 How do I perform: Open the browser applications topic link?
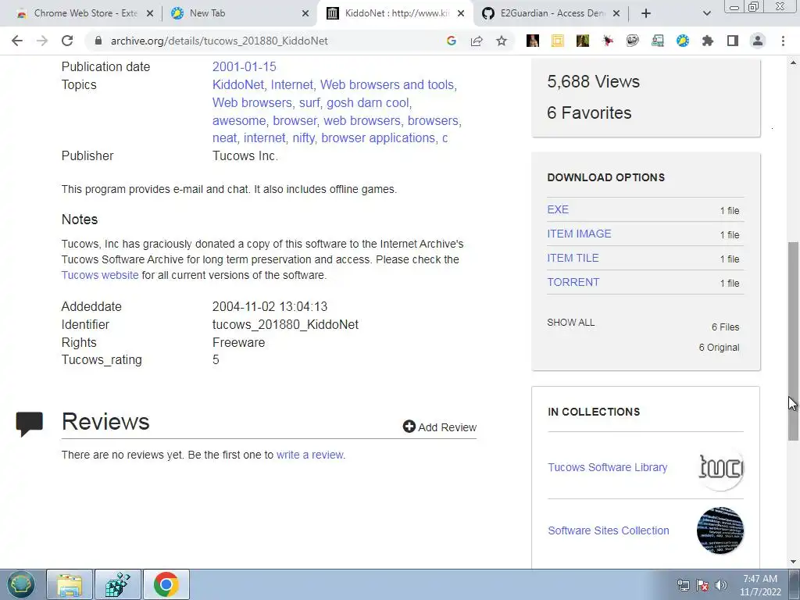click(378, 137)
